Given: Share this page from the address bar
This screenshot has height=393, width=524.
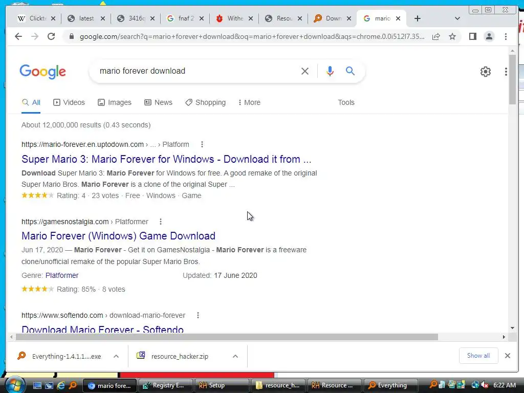Looking at the screenshot, I should pos(436,36).
